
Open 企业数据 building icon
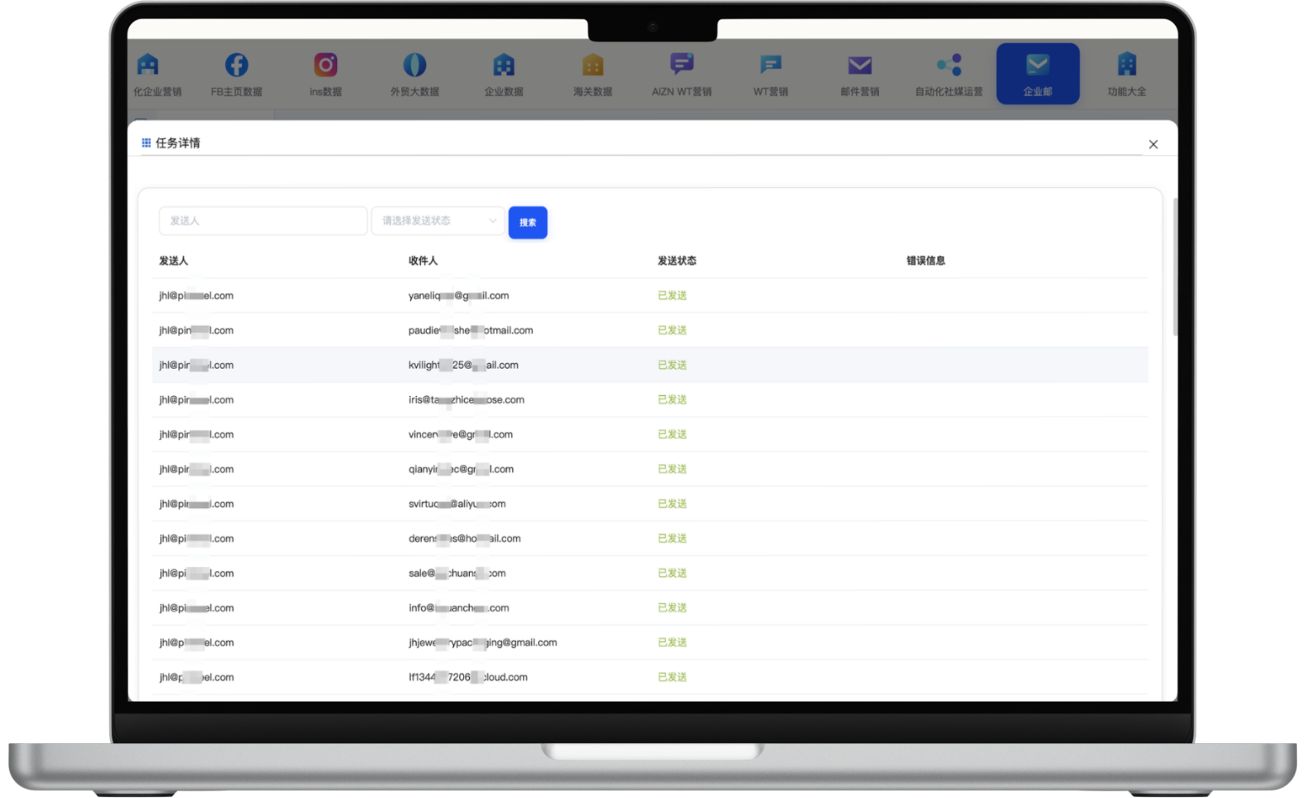[x=504, y=65]
